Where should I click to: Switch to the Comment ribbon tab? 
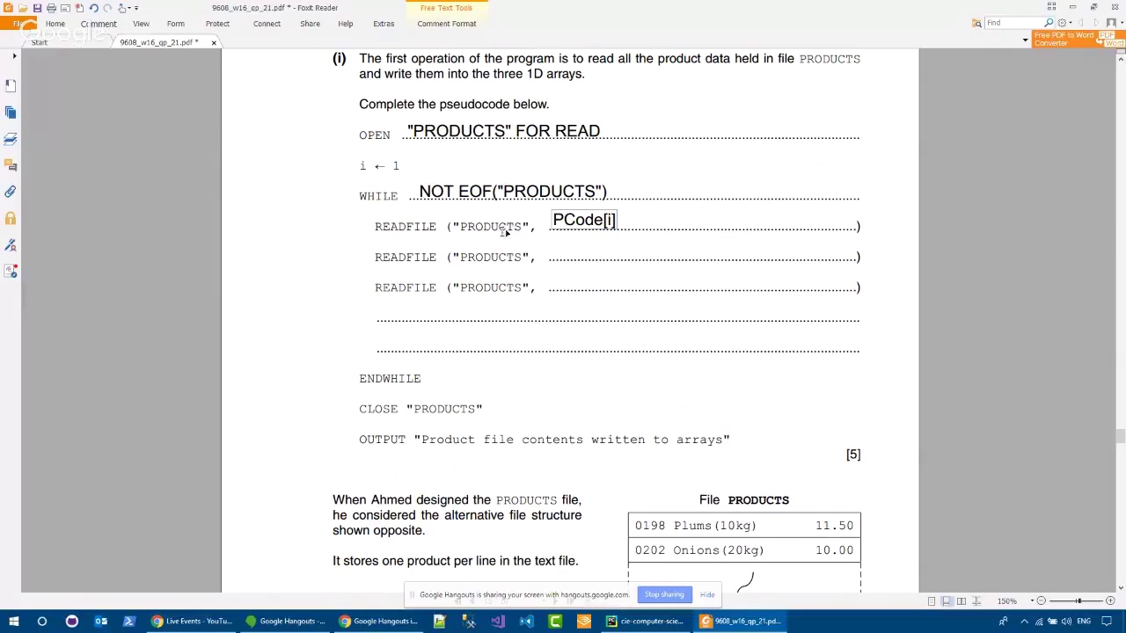click(x=99, y=24)
